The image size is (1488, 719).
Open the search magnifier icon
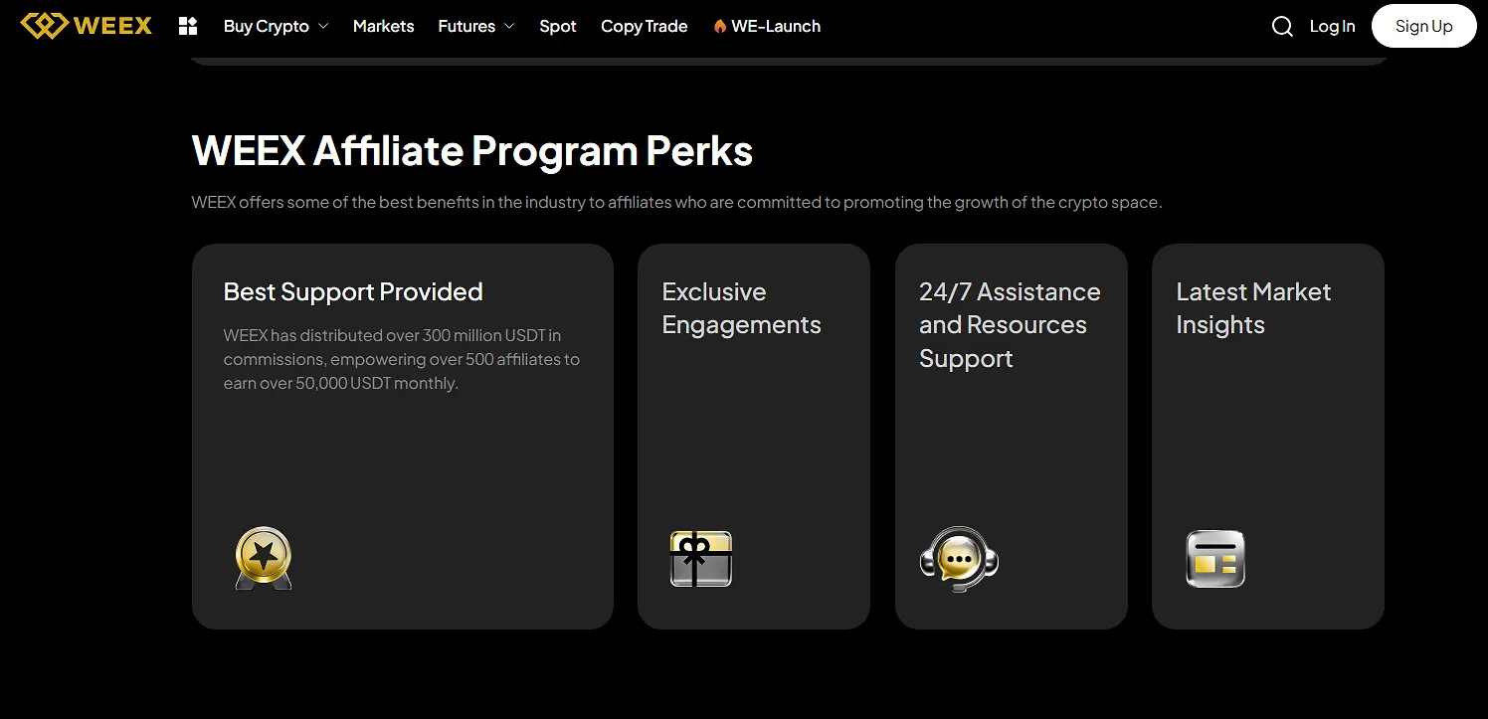tap(1283, 27)
